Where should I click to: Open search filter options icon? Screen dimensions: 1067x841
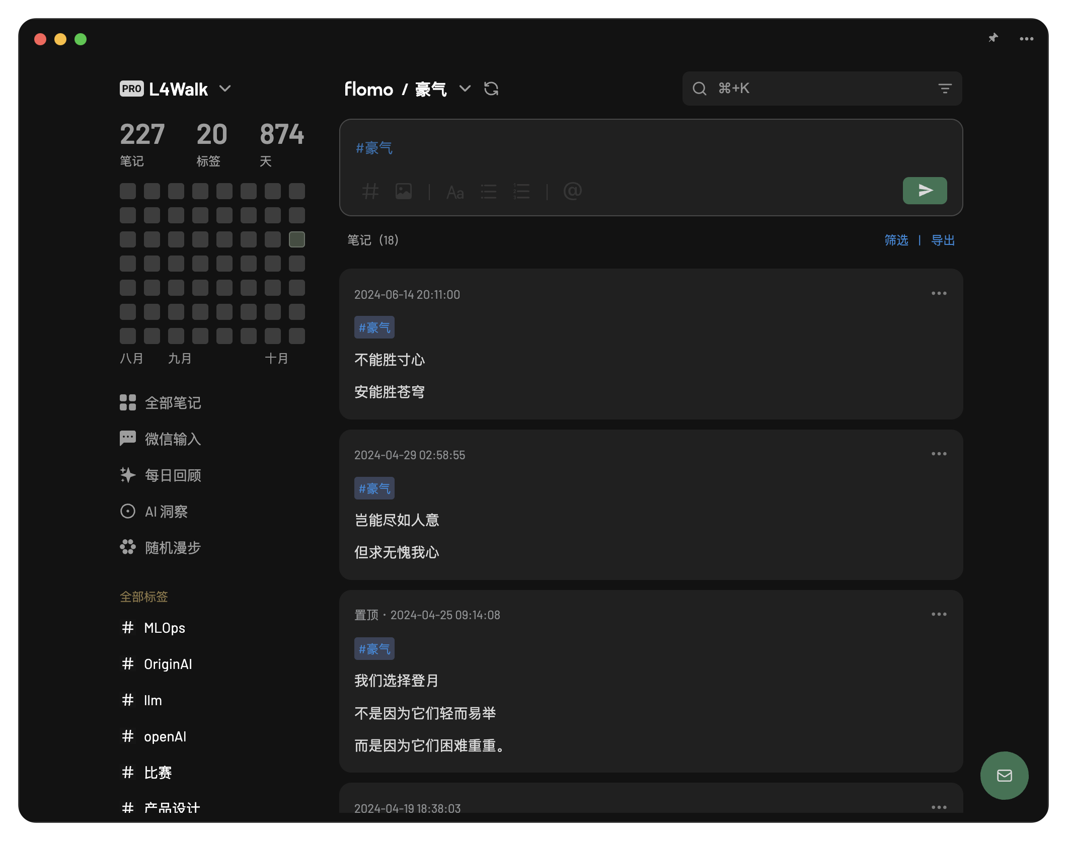945,89
